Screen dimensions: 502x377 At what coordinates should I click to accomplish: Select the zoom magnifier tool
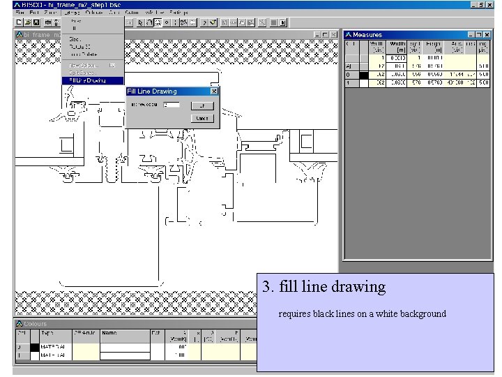tap(158, 22)
